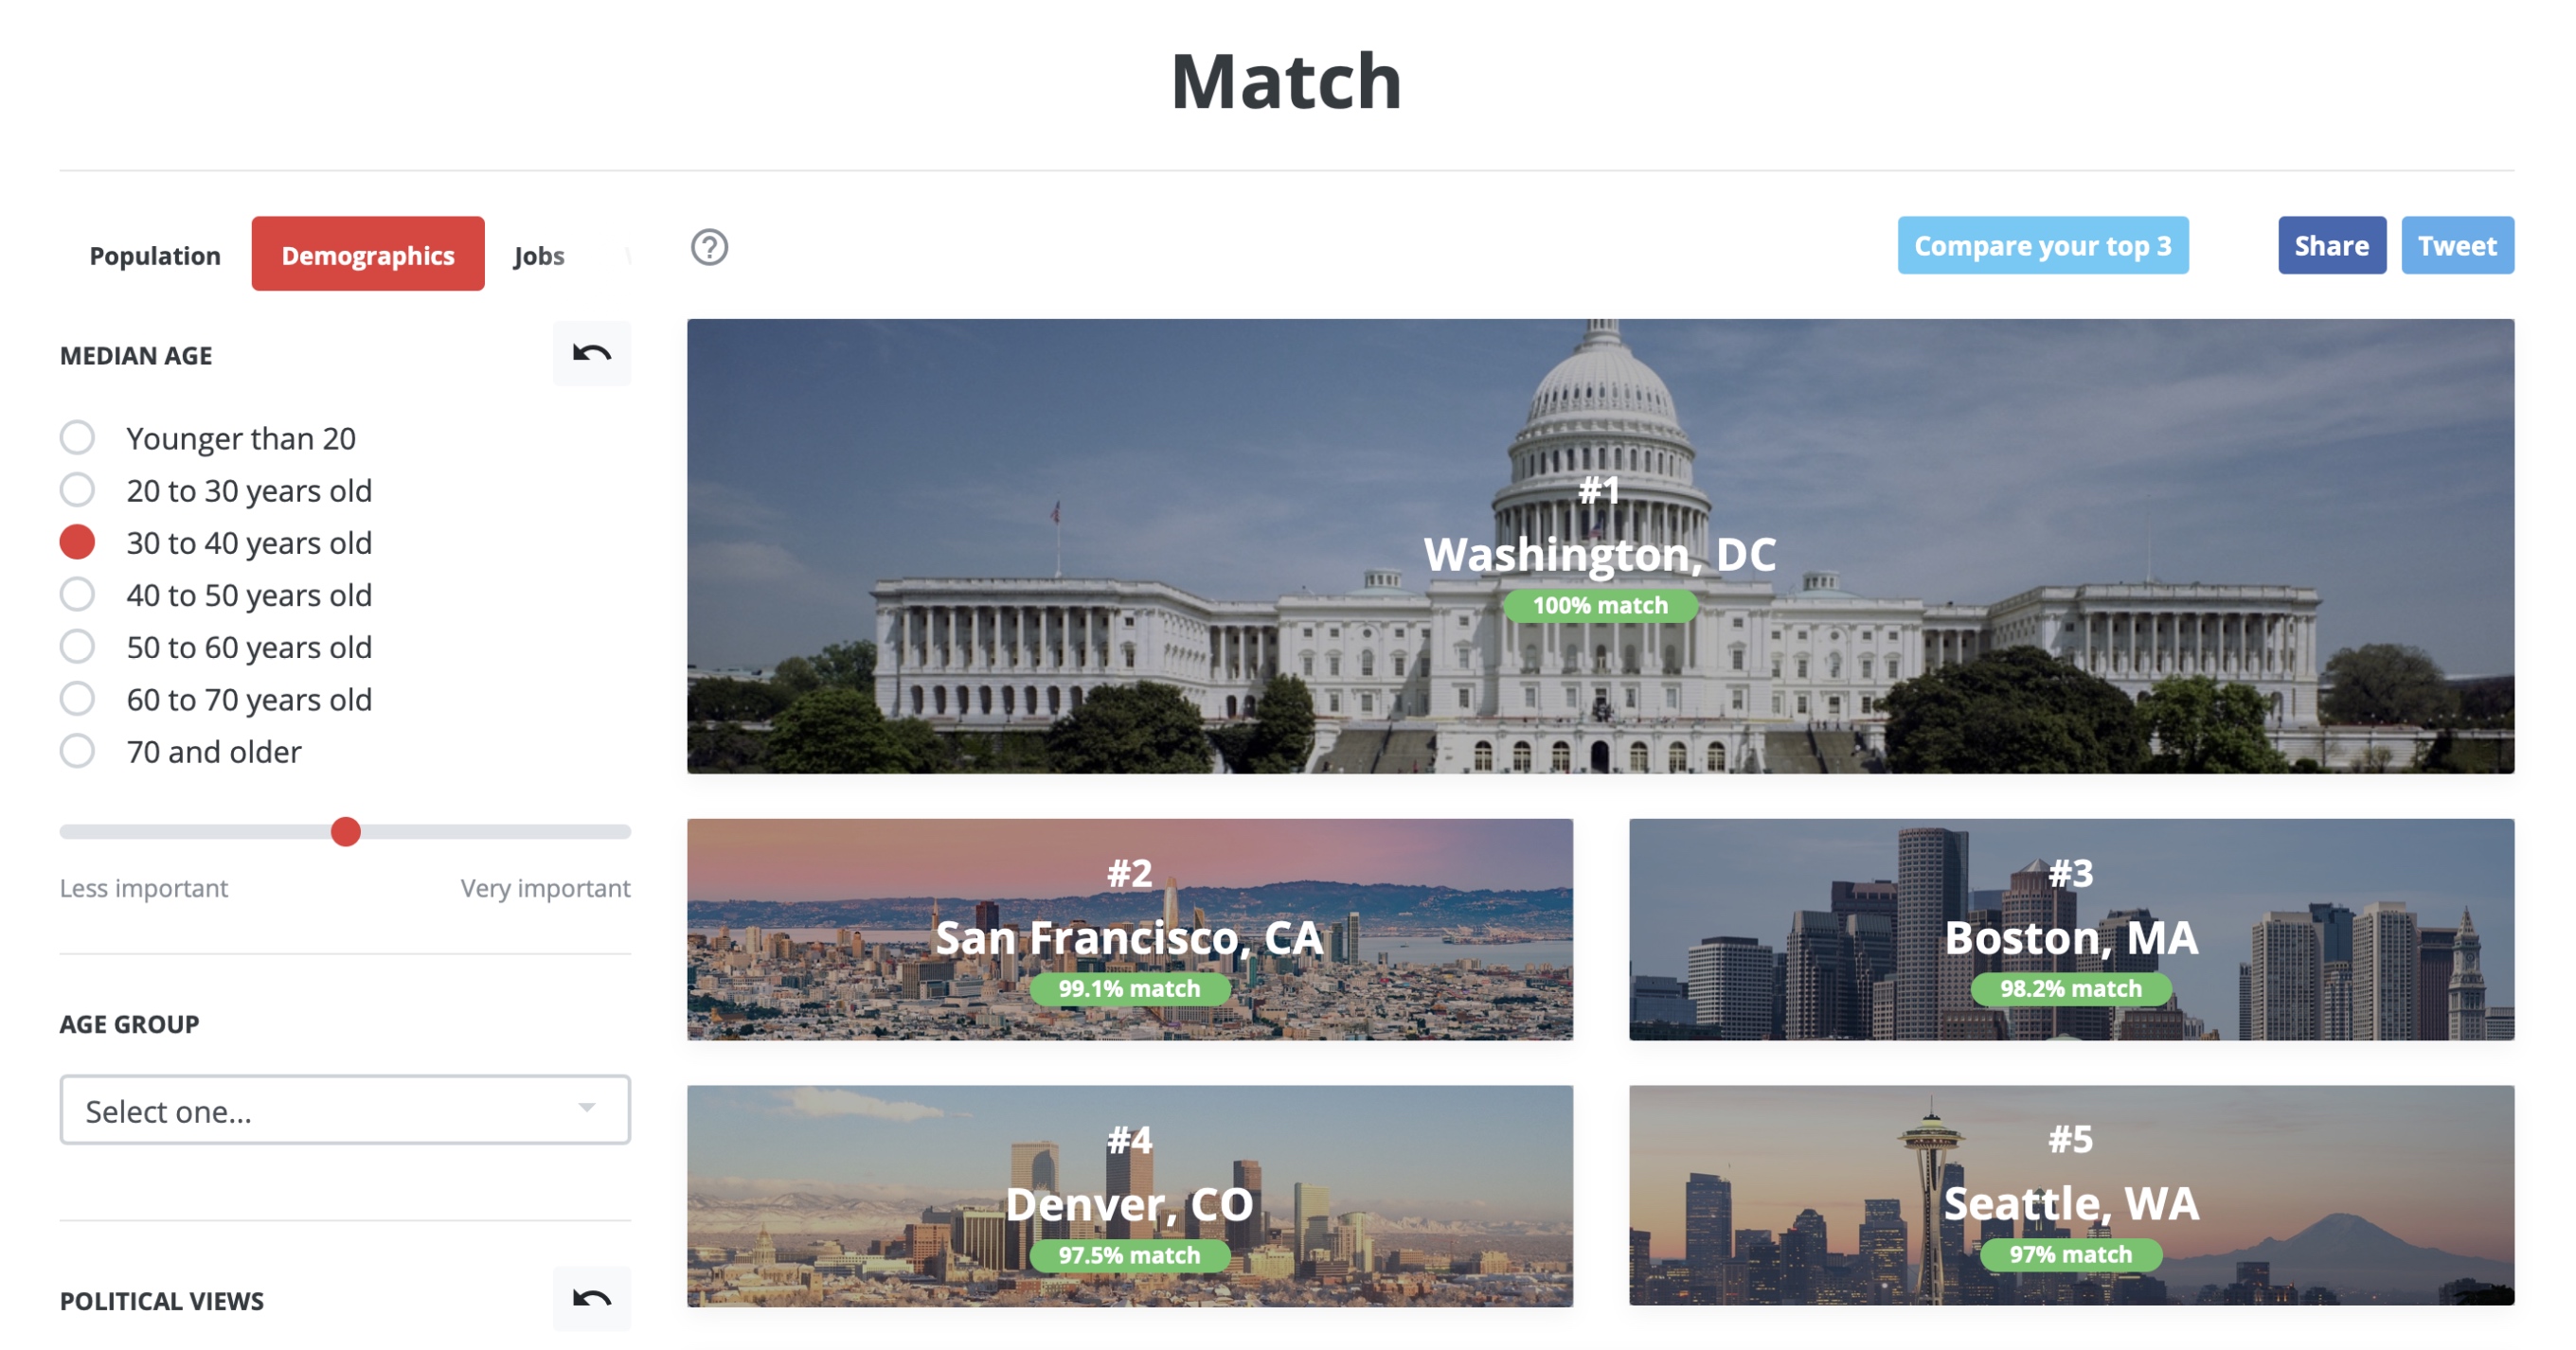The image size is (2576, 1350).
Task: Expand the Age Group dropdown arrow
Action: click(x=587, y=1109)
